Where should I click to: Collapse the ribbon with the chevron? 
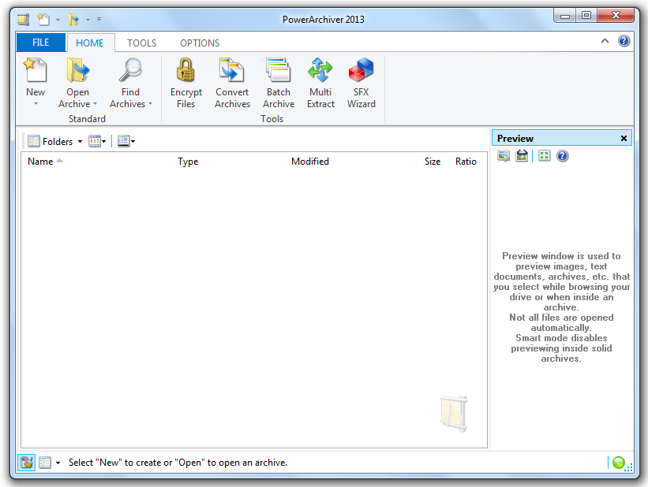tap(604, 40)
